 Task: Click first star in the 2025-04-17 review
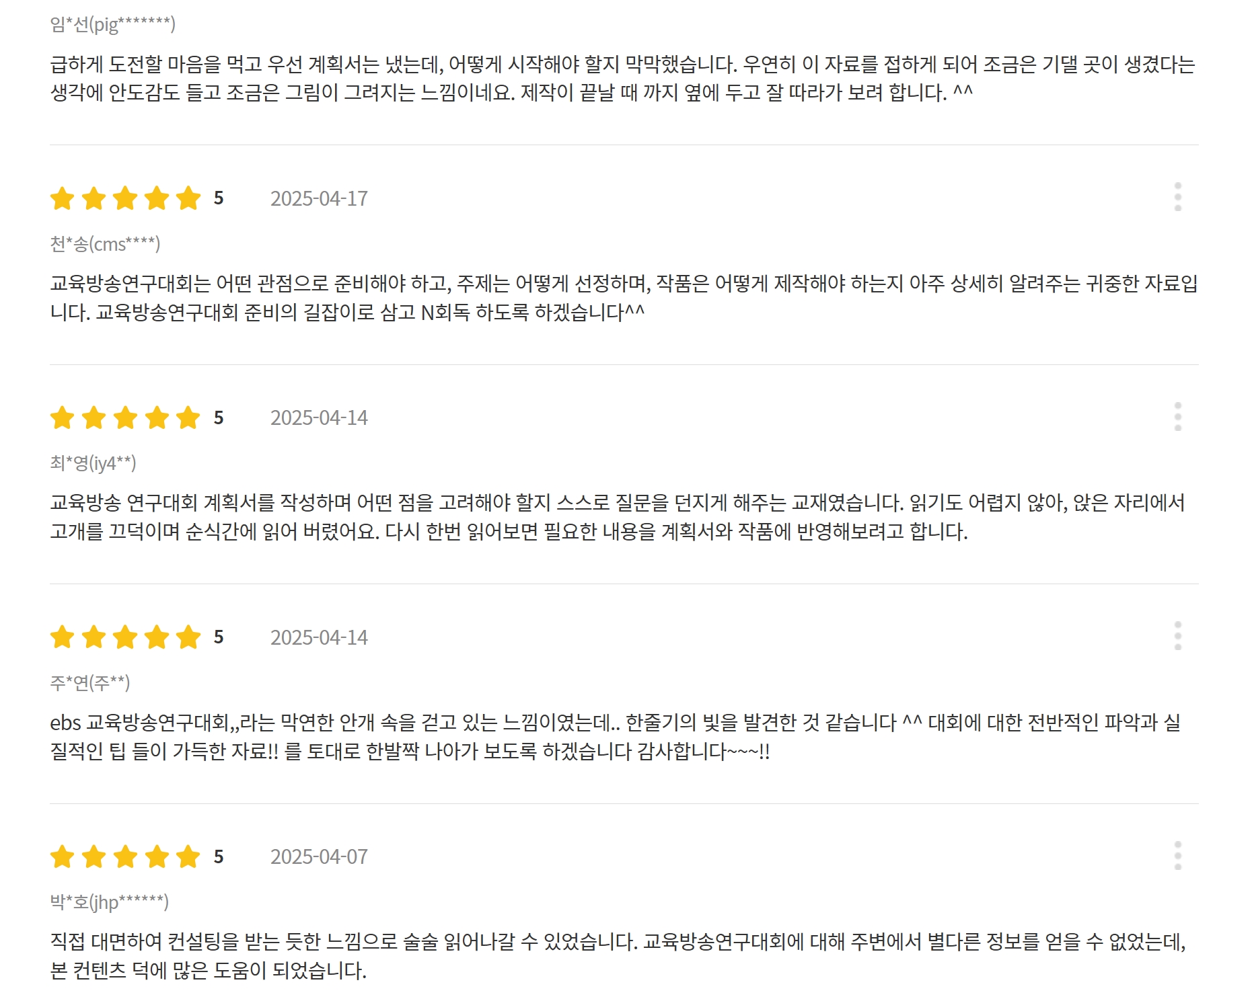tap(63, 198)
